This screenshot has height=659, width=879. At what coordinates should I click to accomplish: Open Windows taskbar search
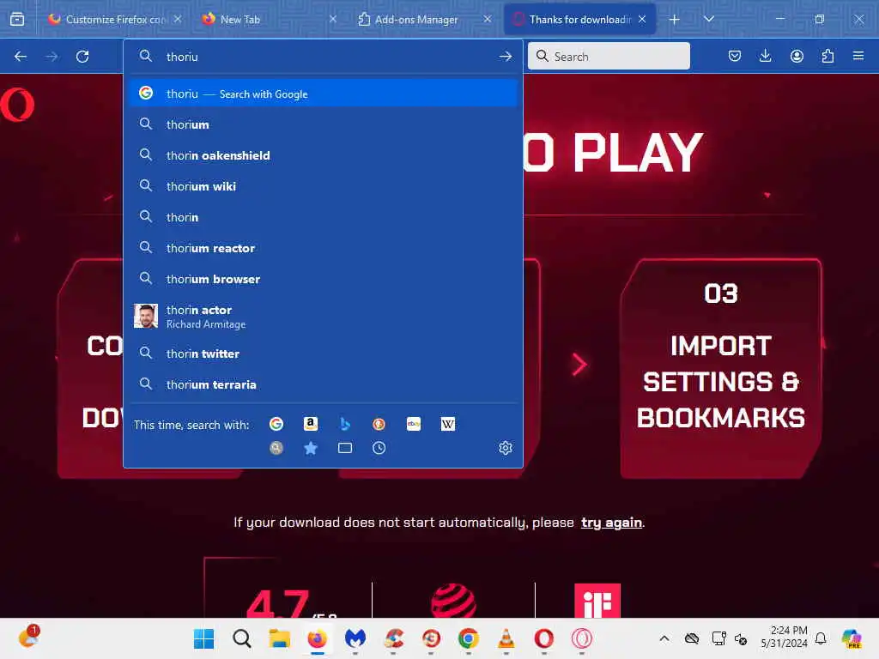point(241,638)
